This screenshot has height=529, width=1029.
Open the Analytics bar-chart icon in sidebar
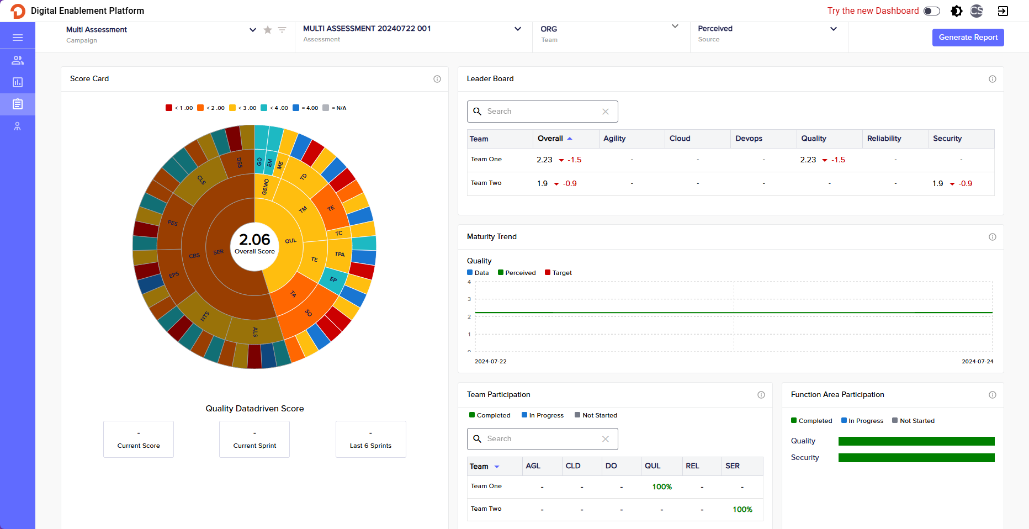pyautogui.click(x=18, y=82)
